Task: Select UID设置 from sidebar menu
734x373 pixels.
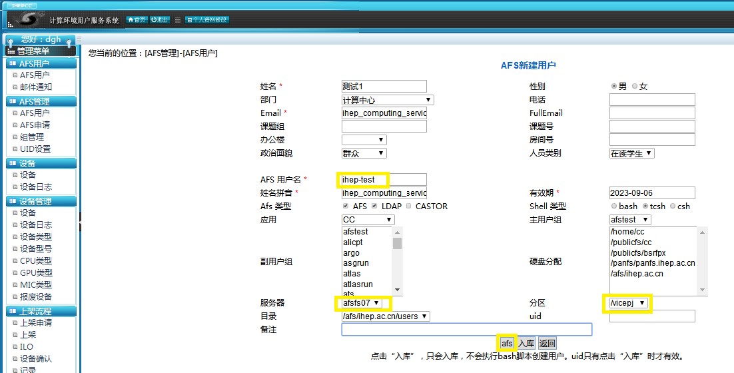Action: tap(35, 149)
